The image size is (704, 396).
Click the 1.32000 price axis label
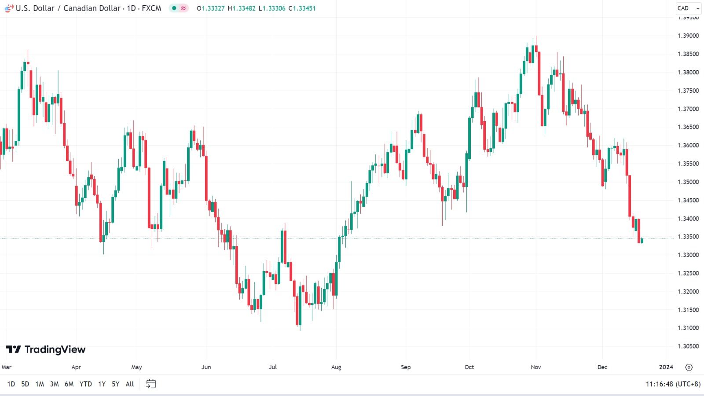688,292
